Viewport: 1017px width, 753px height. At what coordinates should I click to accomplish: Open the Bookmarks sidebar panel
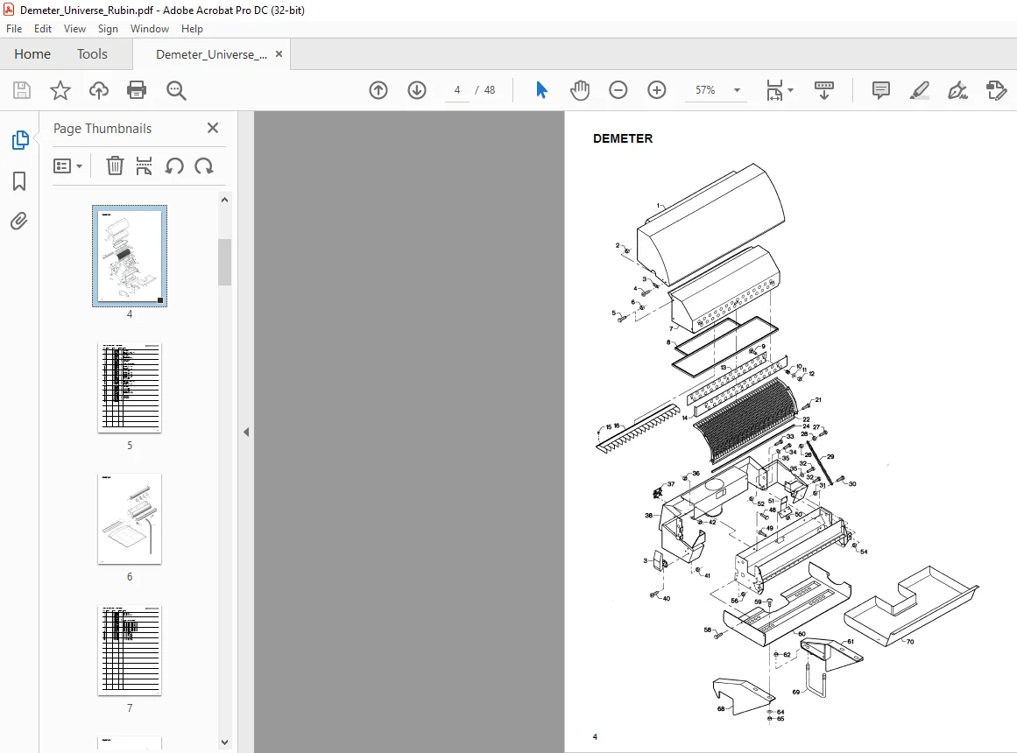[19, 181]
